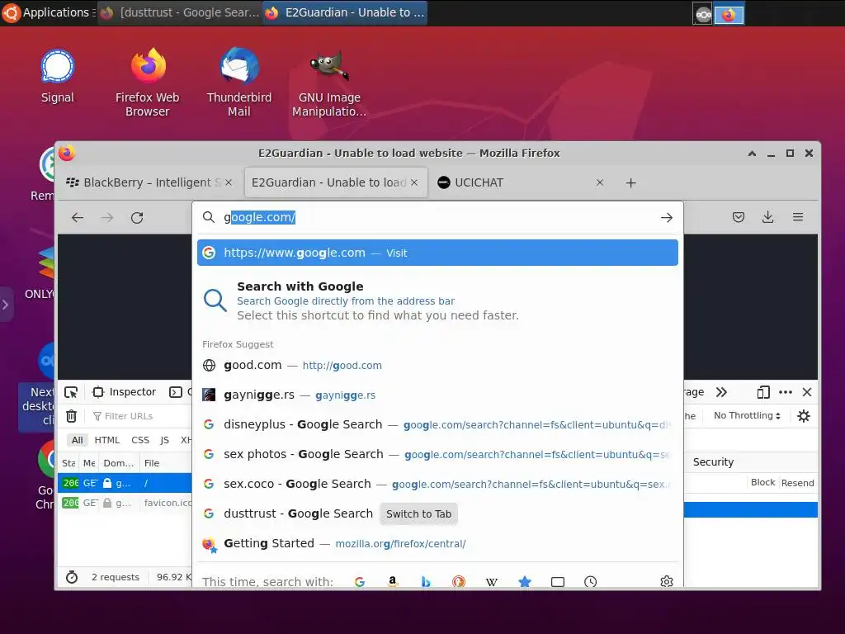845x634 pixels.
Task: Open Getting Started mozilla.org suggestion
Action: 437,543
